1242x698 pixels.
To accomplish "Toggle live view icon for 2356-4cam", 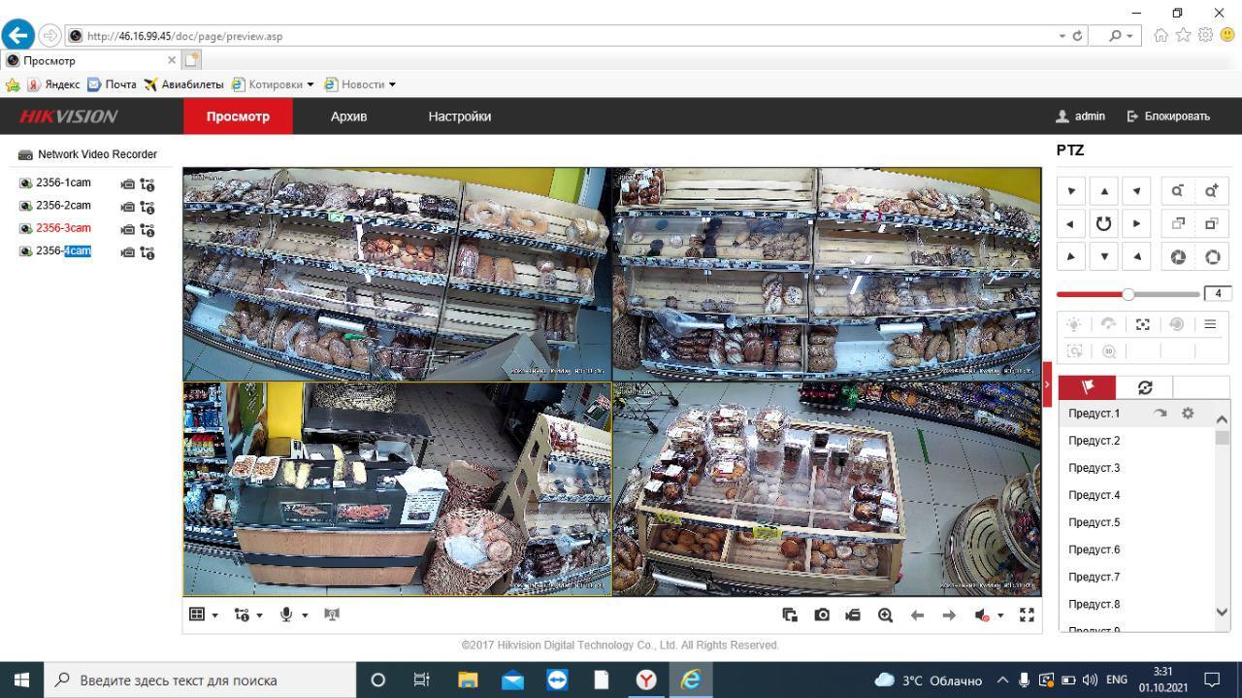I will (25, 251).
